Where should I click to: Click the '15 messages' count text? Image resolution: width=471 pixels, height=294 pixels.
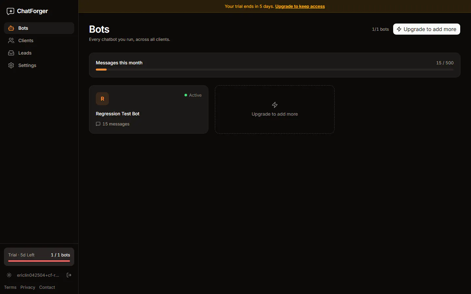point(116,124)
